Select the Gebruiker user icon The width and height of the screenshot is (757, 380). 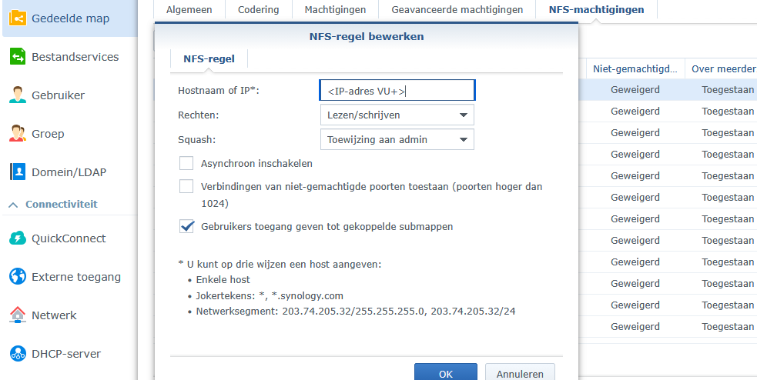tap(18, 95)
